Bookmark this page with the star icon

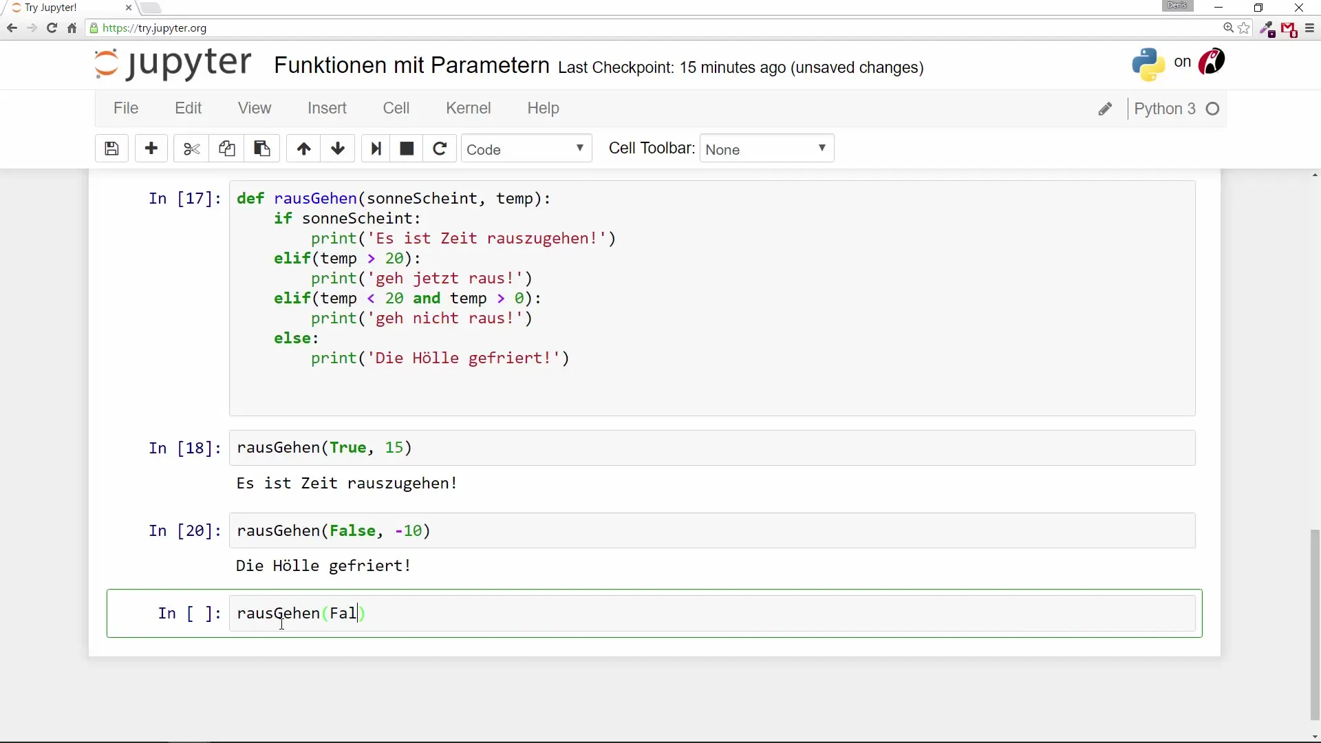pyautogui.click(x=1244, y=28)
